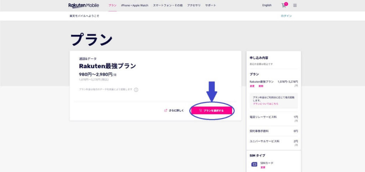365x172 pixels.
Task: Click the さらに詳しく link
Action: (x=174, y=111)
